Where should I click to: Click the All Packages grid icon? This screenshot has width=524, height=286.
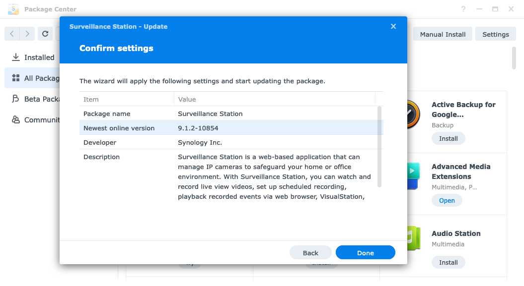(x=16, y=78)
